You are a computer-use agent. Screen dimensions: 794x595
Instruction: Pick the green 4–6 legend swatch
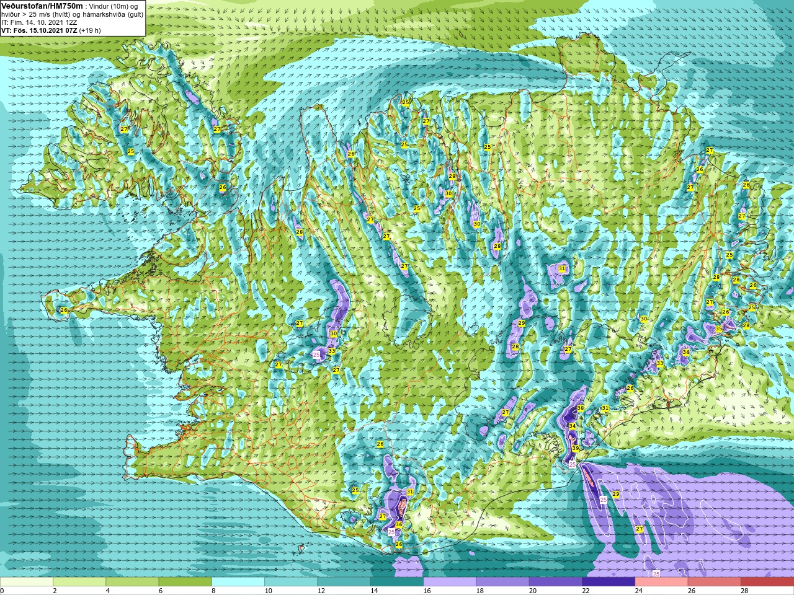132,582
